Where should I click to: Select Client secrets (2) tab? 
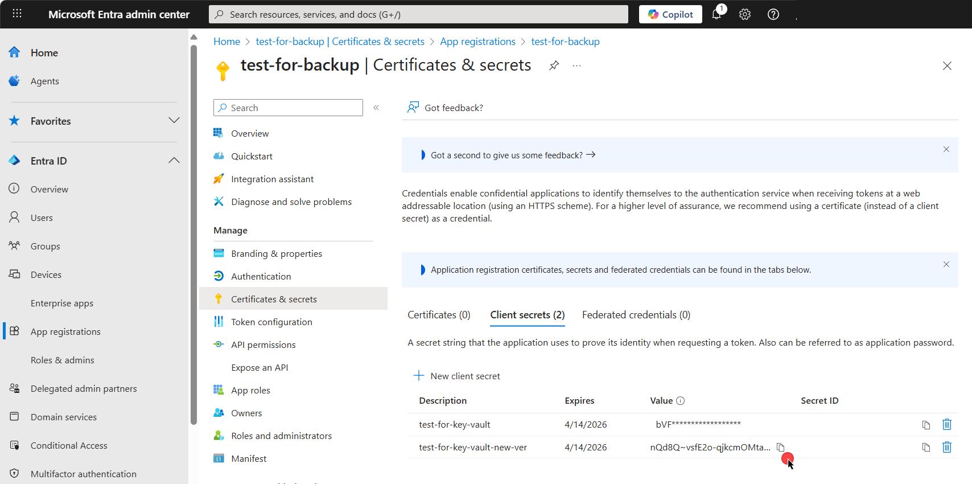tap(528, 315)
